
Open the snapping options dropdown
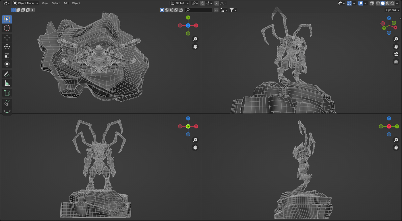coord(209,3)
